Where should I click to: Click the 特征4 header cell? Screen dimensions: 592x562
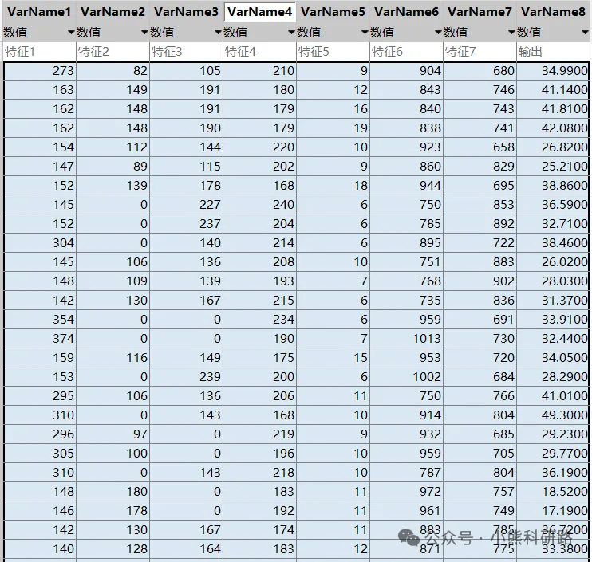[259, 51]
